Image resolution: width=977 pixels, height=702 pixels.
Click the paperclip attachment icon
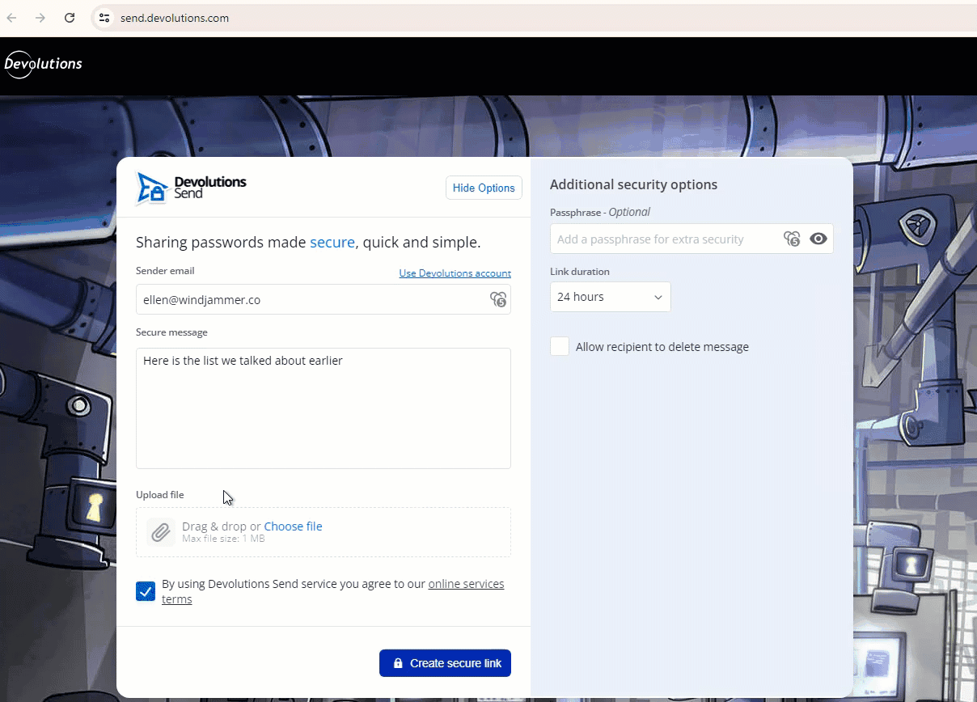(x=161, y=532)
